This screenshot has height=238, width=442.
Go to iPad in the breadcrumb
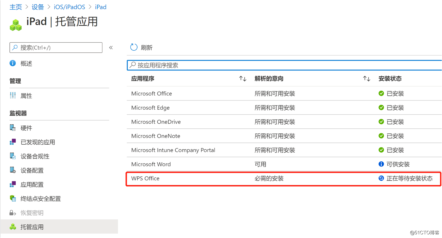[101, 7]
